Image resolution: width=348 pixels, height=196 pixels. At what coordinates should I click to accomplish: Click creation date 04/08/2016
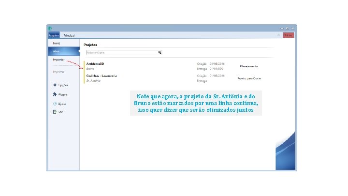[217, 64]
